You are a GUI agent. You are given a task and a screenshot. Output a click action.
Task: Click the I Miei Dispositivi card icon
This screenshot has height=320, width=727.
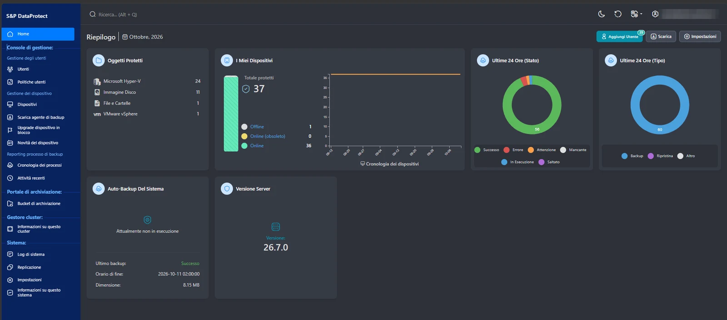[227, 60]
